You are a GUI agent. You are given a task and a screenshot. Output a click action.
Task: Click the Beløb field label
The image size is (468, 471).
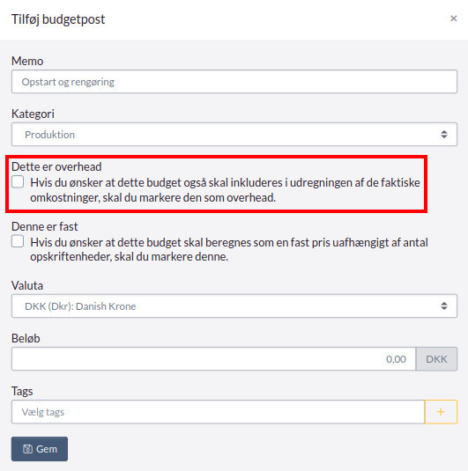click(26, 339)
